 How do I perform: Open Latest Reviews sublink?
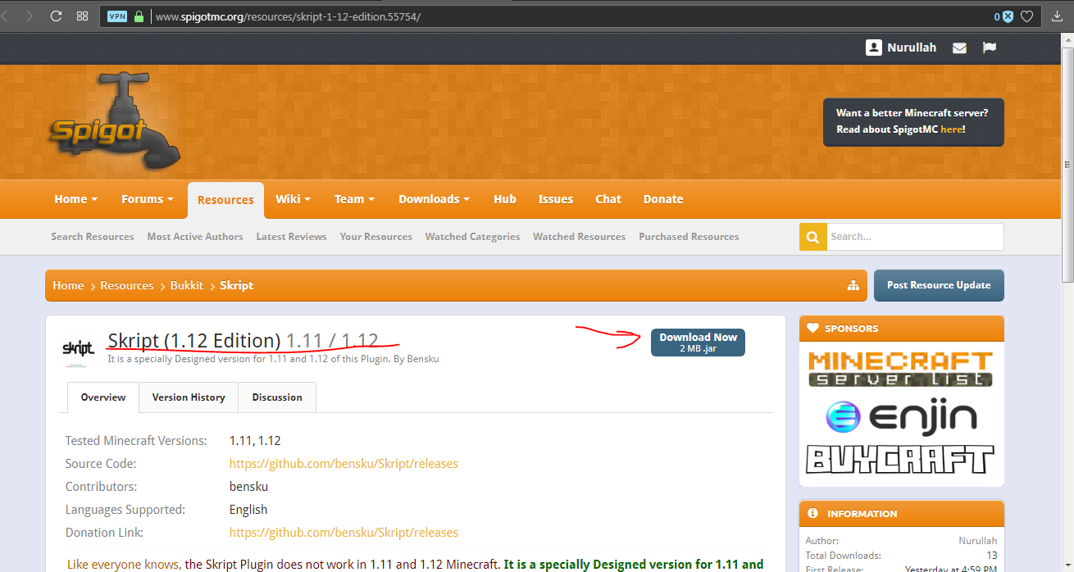click(x=291, y=237)
